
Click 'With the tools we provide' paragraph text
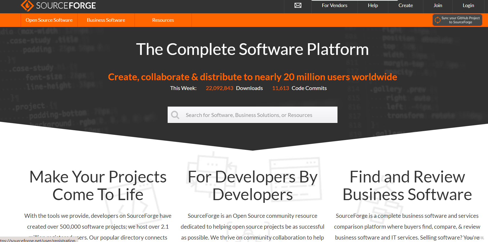click(x=98, y=227)
